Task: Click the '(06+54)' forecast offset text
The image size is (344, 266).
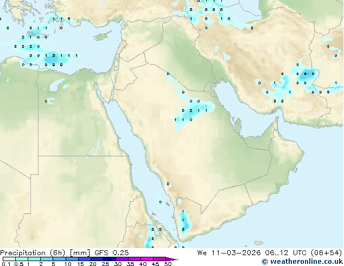Action: tap(327, 253)
